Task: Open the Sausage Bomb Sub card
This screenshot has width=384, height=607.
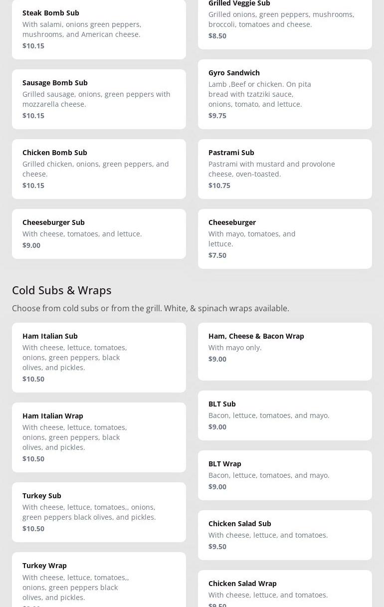Action: [99, 99]
